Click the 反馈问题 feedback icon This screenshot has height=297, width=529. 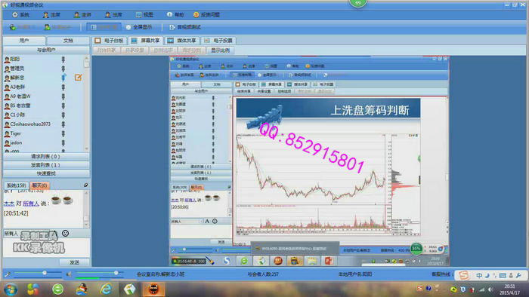click(x=196, y=15)
